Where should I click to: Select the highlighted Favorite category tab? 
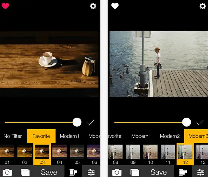[41, 136]
